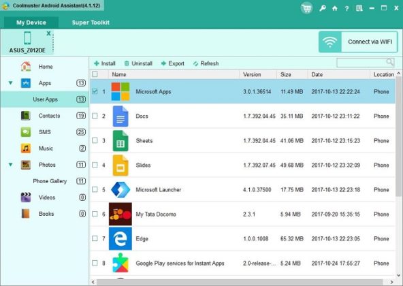Screen dimensions: 403x286
Task: Click the Edge browser app icon
Action: point(120,239)
